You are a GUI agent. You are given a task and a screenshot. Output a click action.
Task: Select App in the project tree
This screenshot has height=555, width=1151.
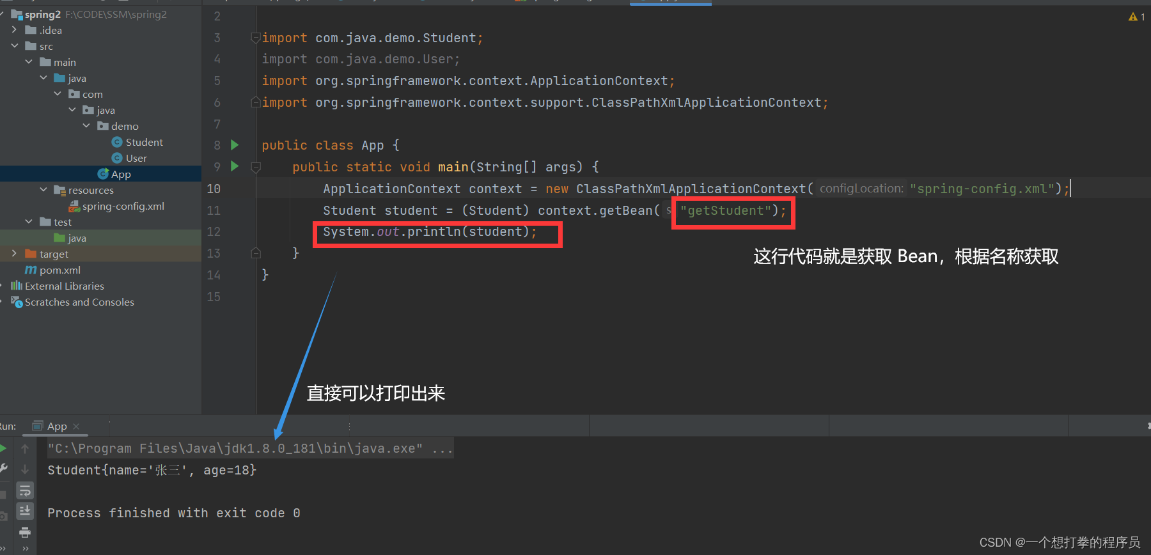point(121,174)
